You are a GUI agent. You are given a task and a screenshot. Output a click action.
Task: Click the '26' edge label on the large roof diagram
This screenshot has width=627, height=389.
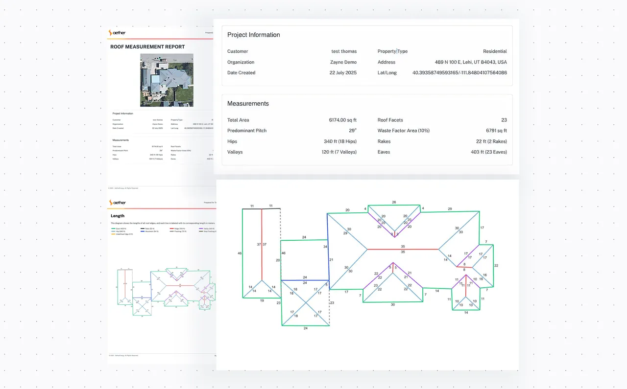pos(394,202)
